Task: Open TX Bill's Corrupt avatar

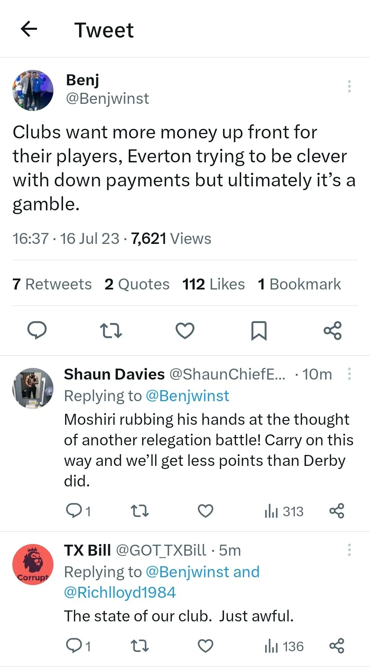Action: coord(33,564)
